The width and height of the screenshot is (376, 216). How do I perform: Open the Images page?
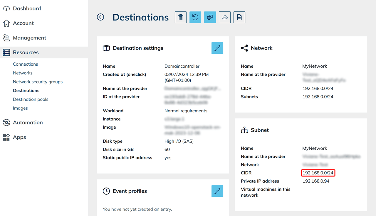20,108
